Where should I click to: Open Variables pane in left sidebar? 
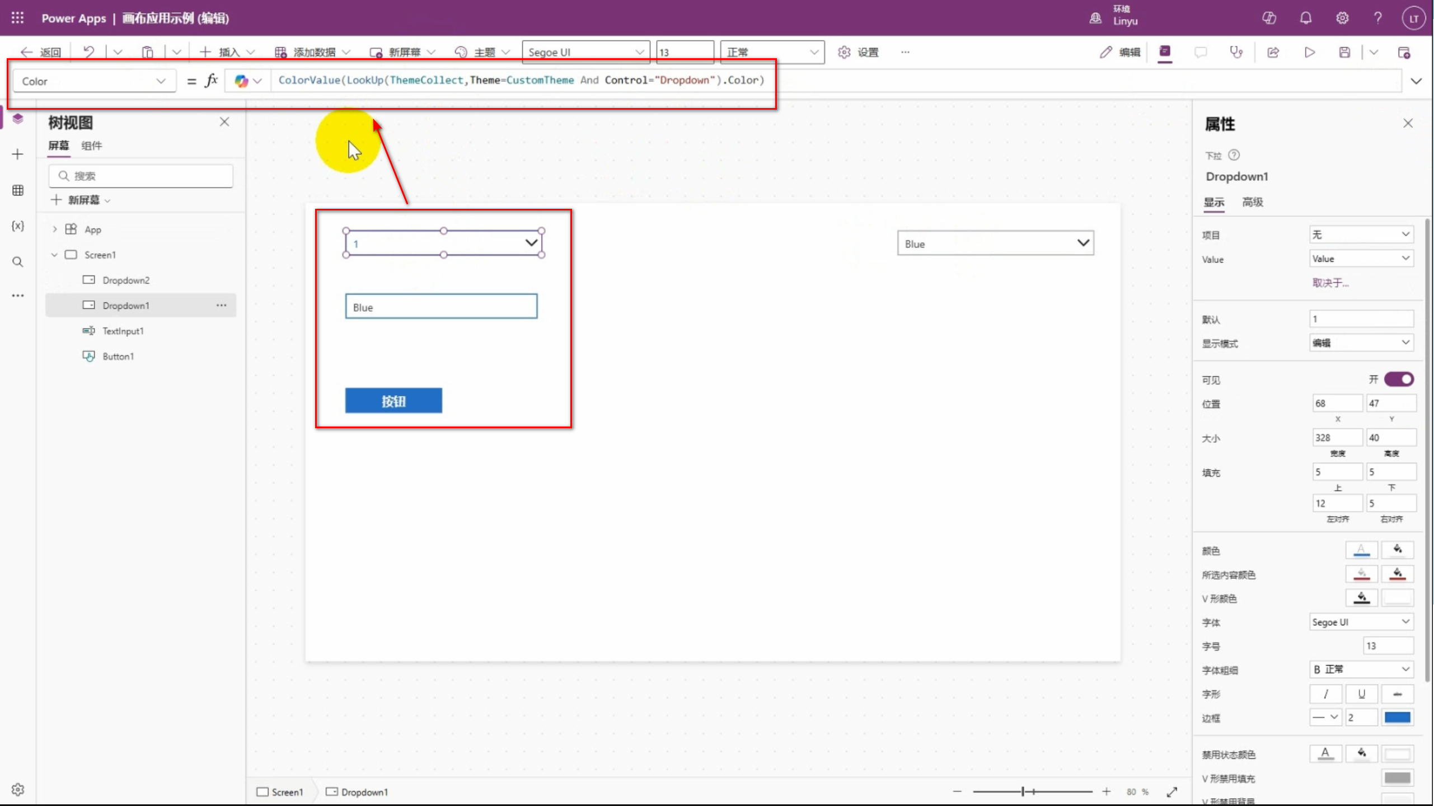[x=18, y=226]
